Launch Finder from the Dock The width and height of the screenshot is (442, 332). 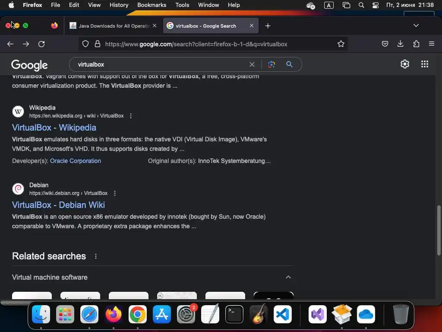click(x=41, y=314)
